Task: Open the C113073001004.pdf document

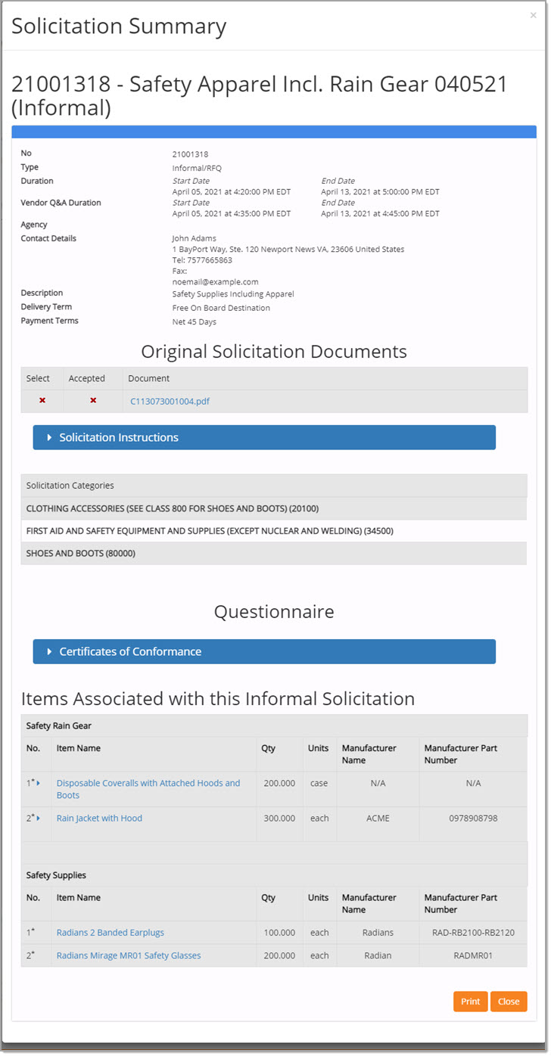Action: [x=170, y=401]
